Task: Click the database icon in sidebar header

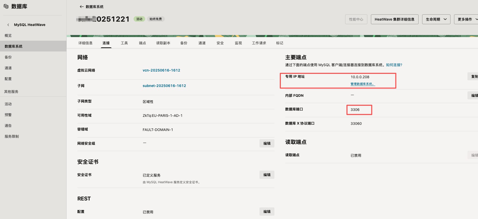Action: pos(6,6)
